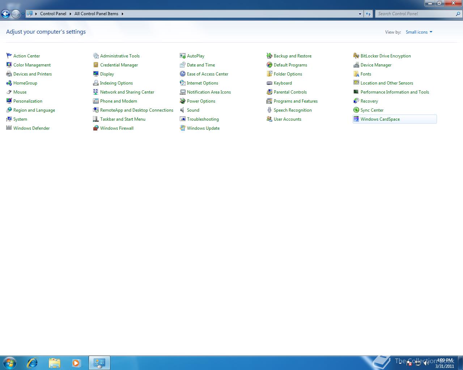Open the recent pages dropdown next to Back
The width and height of the screenshot is (463, 370).
click(x=22, y=13)
